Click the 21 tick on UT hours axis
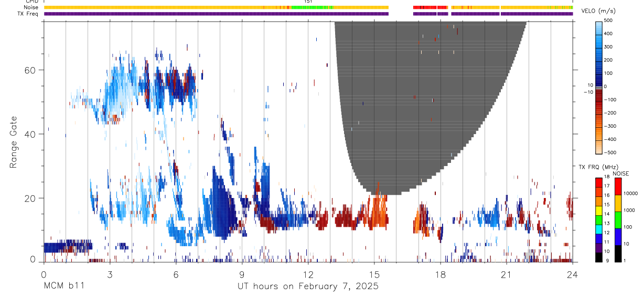Viewport: 644px width, 297px height. click(507, 274)
